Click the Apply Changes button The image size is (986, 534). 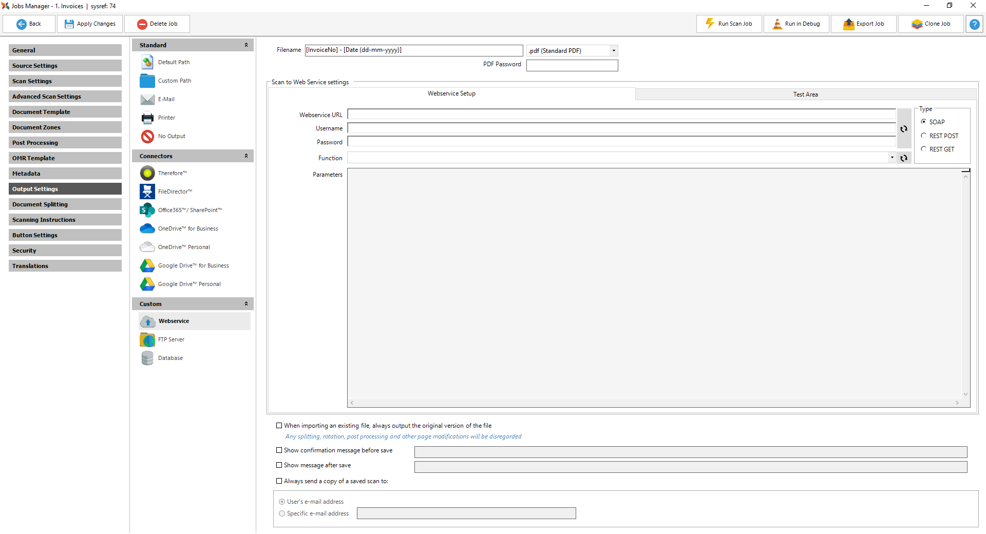pyautogui.click(x=90, y=24)
